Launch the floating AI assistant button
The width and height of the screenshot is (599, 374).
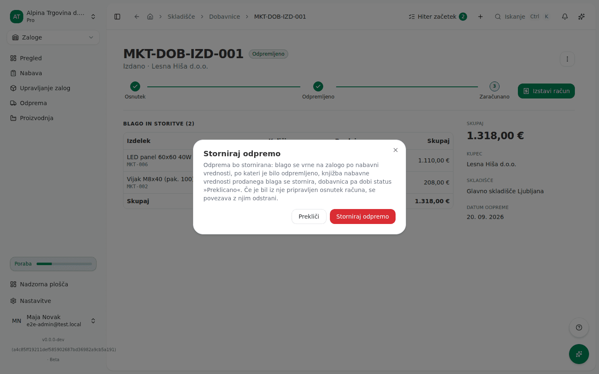(579, 354)
